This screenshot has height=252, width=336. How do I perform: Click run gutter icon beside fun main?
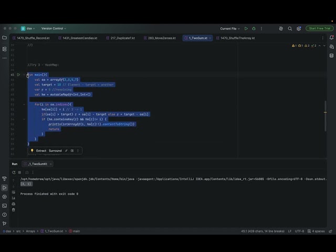18,75
